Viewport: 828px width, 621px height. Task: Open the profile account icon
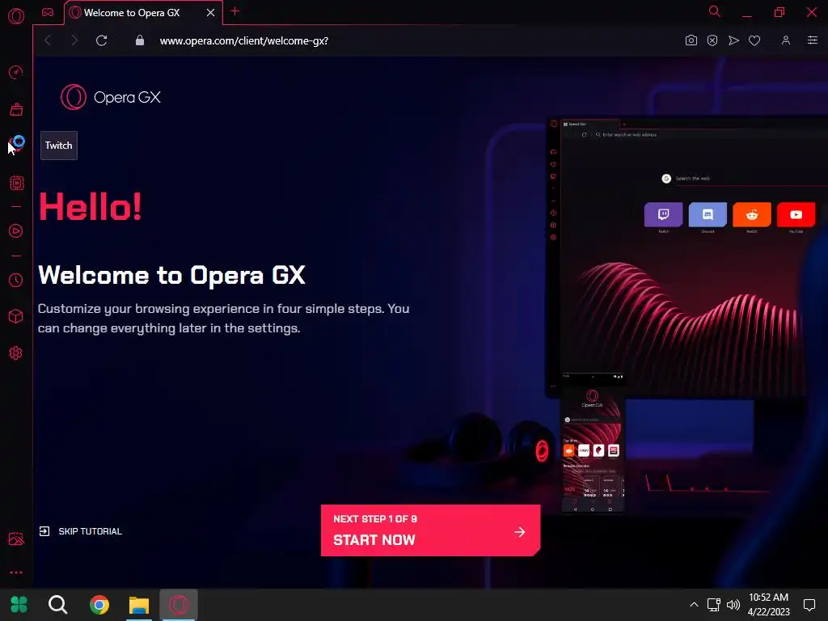[786, 40]
